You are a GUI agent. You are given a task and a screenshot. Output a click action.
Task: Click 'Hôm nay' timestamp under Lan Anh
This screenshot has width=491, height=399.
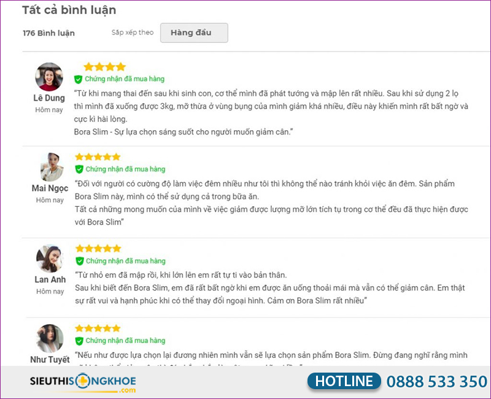click(50, 292)
